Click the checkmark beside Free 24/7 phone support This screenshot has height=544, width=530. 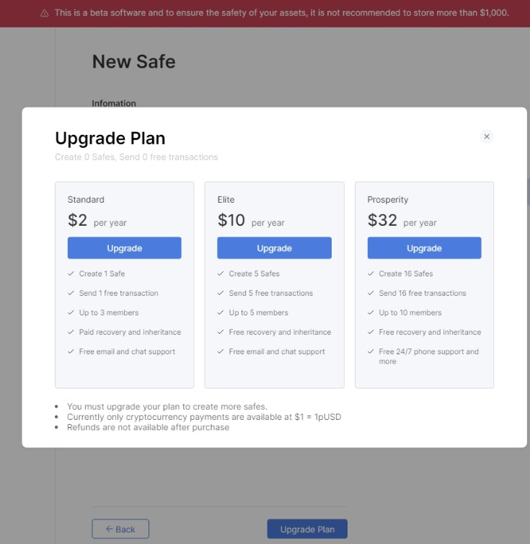point(371,351)
